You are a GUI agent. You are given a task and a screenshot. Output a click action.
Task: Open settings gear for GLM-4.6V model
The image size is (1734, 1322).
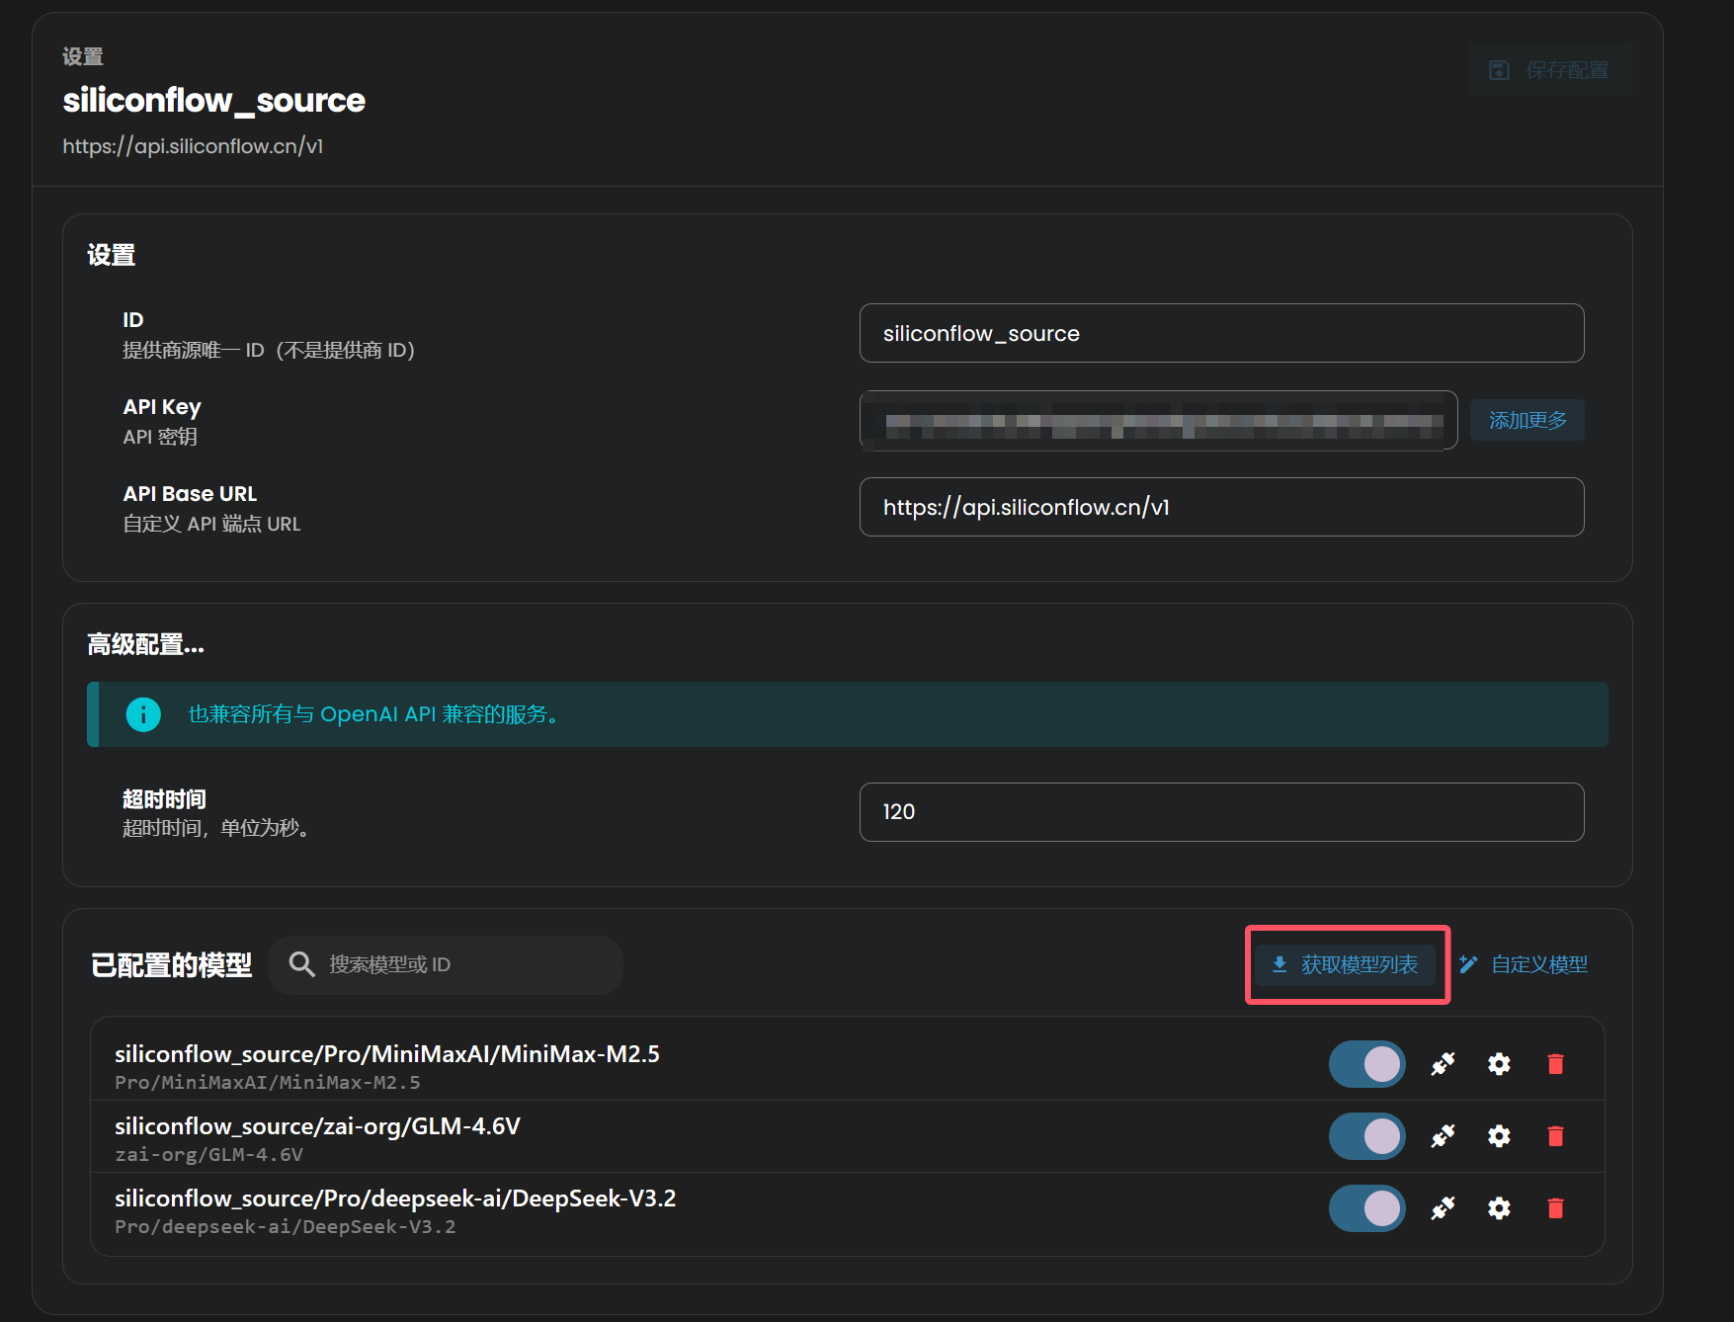point(1499,1136)
